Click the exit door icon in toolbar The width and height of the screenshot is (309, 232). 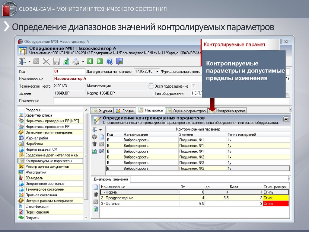(x=119, y=62)
